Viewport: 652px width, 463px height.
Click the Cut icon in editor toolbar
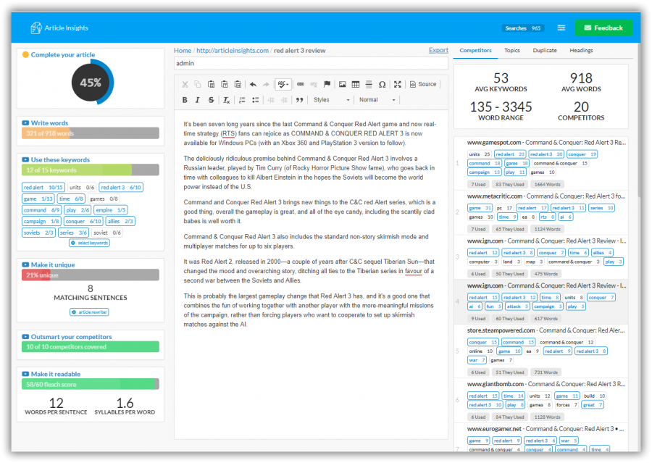click(185, 85)
